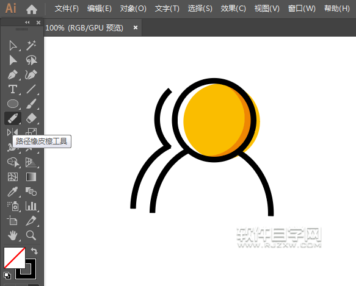Open the 编辑(E) menu
The width and height of the screenshot is (356, 286).
click(100, 9)
